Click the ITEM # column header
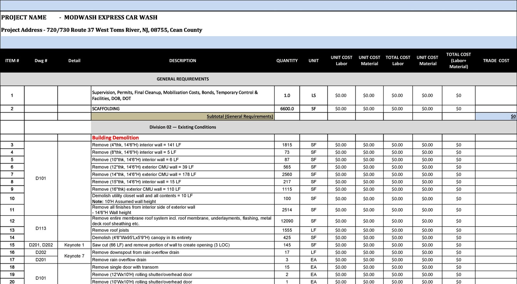The height and width of the screenshot is (284, 517). 12,61
